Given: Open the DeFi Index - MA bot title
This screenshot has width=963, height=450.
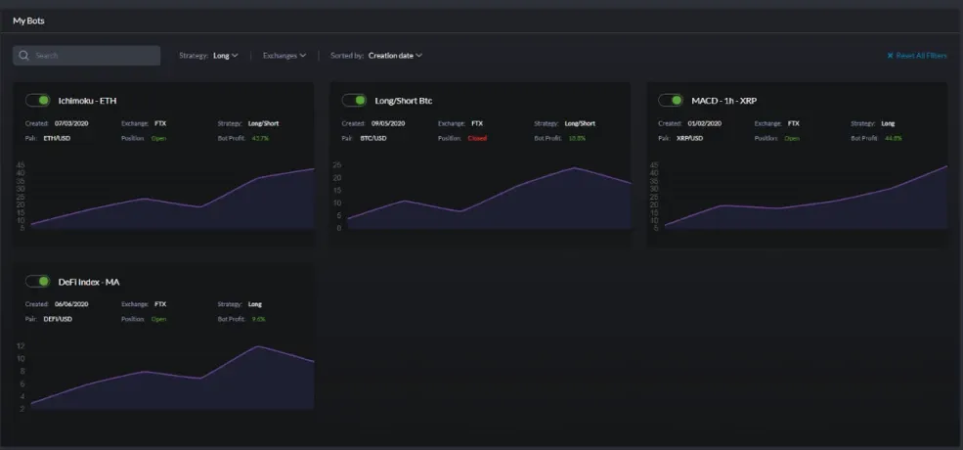Looking at the screenshot, I should pos(89,282).
